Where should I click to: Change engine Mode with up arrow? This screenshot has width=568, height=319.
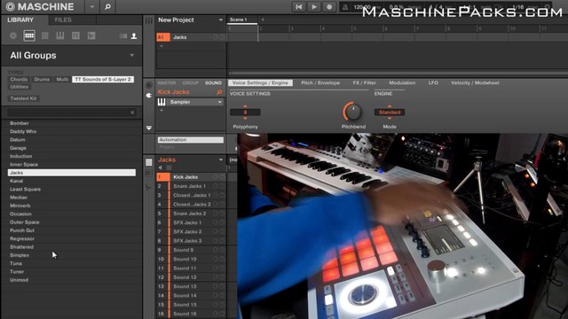pyautogui.click(x=390, y=106)
